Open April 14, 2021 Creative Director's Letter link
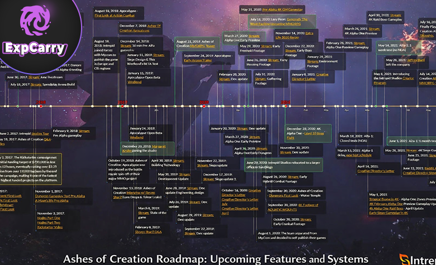The width and height of the screenshot is (436, 265). (376, 171)
